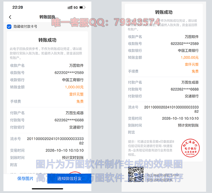Viewport: 212px width, 193px height.
Task: Tap the battery icon in status bar
Action: click(x=82, y=7)
